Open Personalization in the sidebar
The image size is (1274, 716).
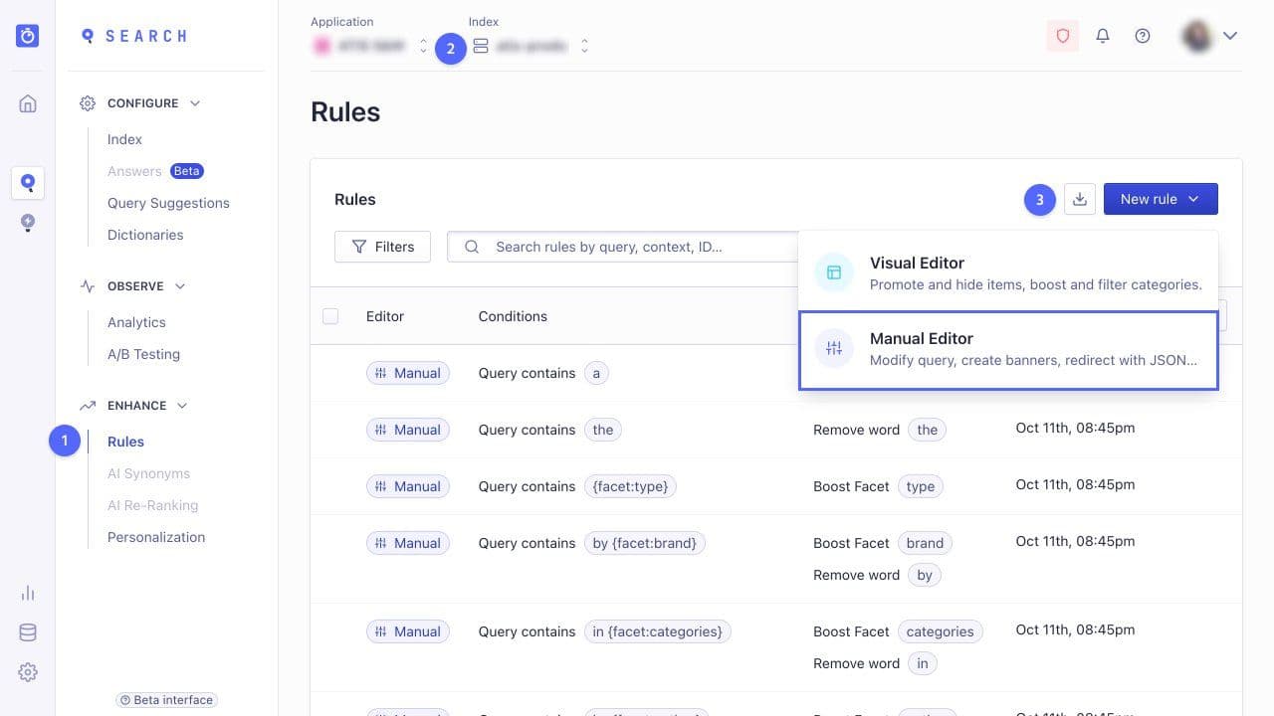pyautogui.click(x=156, y=537)
